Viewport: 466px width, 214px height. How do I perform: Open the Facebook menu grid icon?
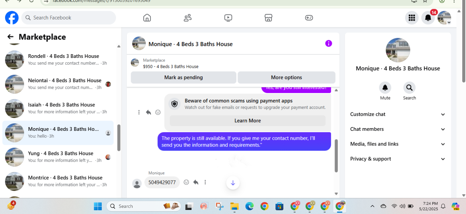[x=412, y=18]
